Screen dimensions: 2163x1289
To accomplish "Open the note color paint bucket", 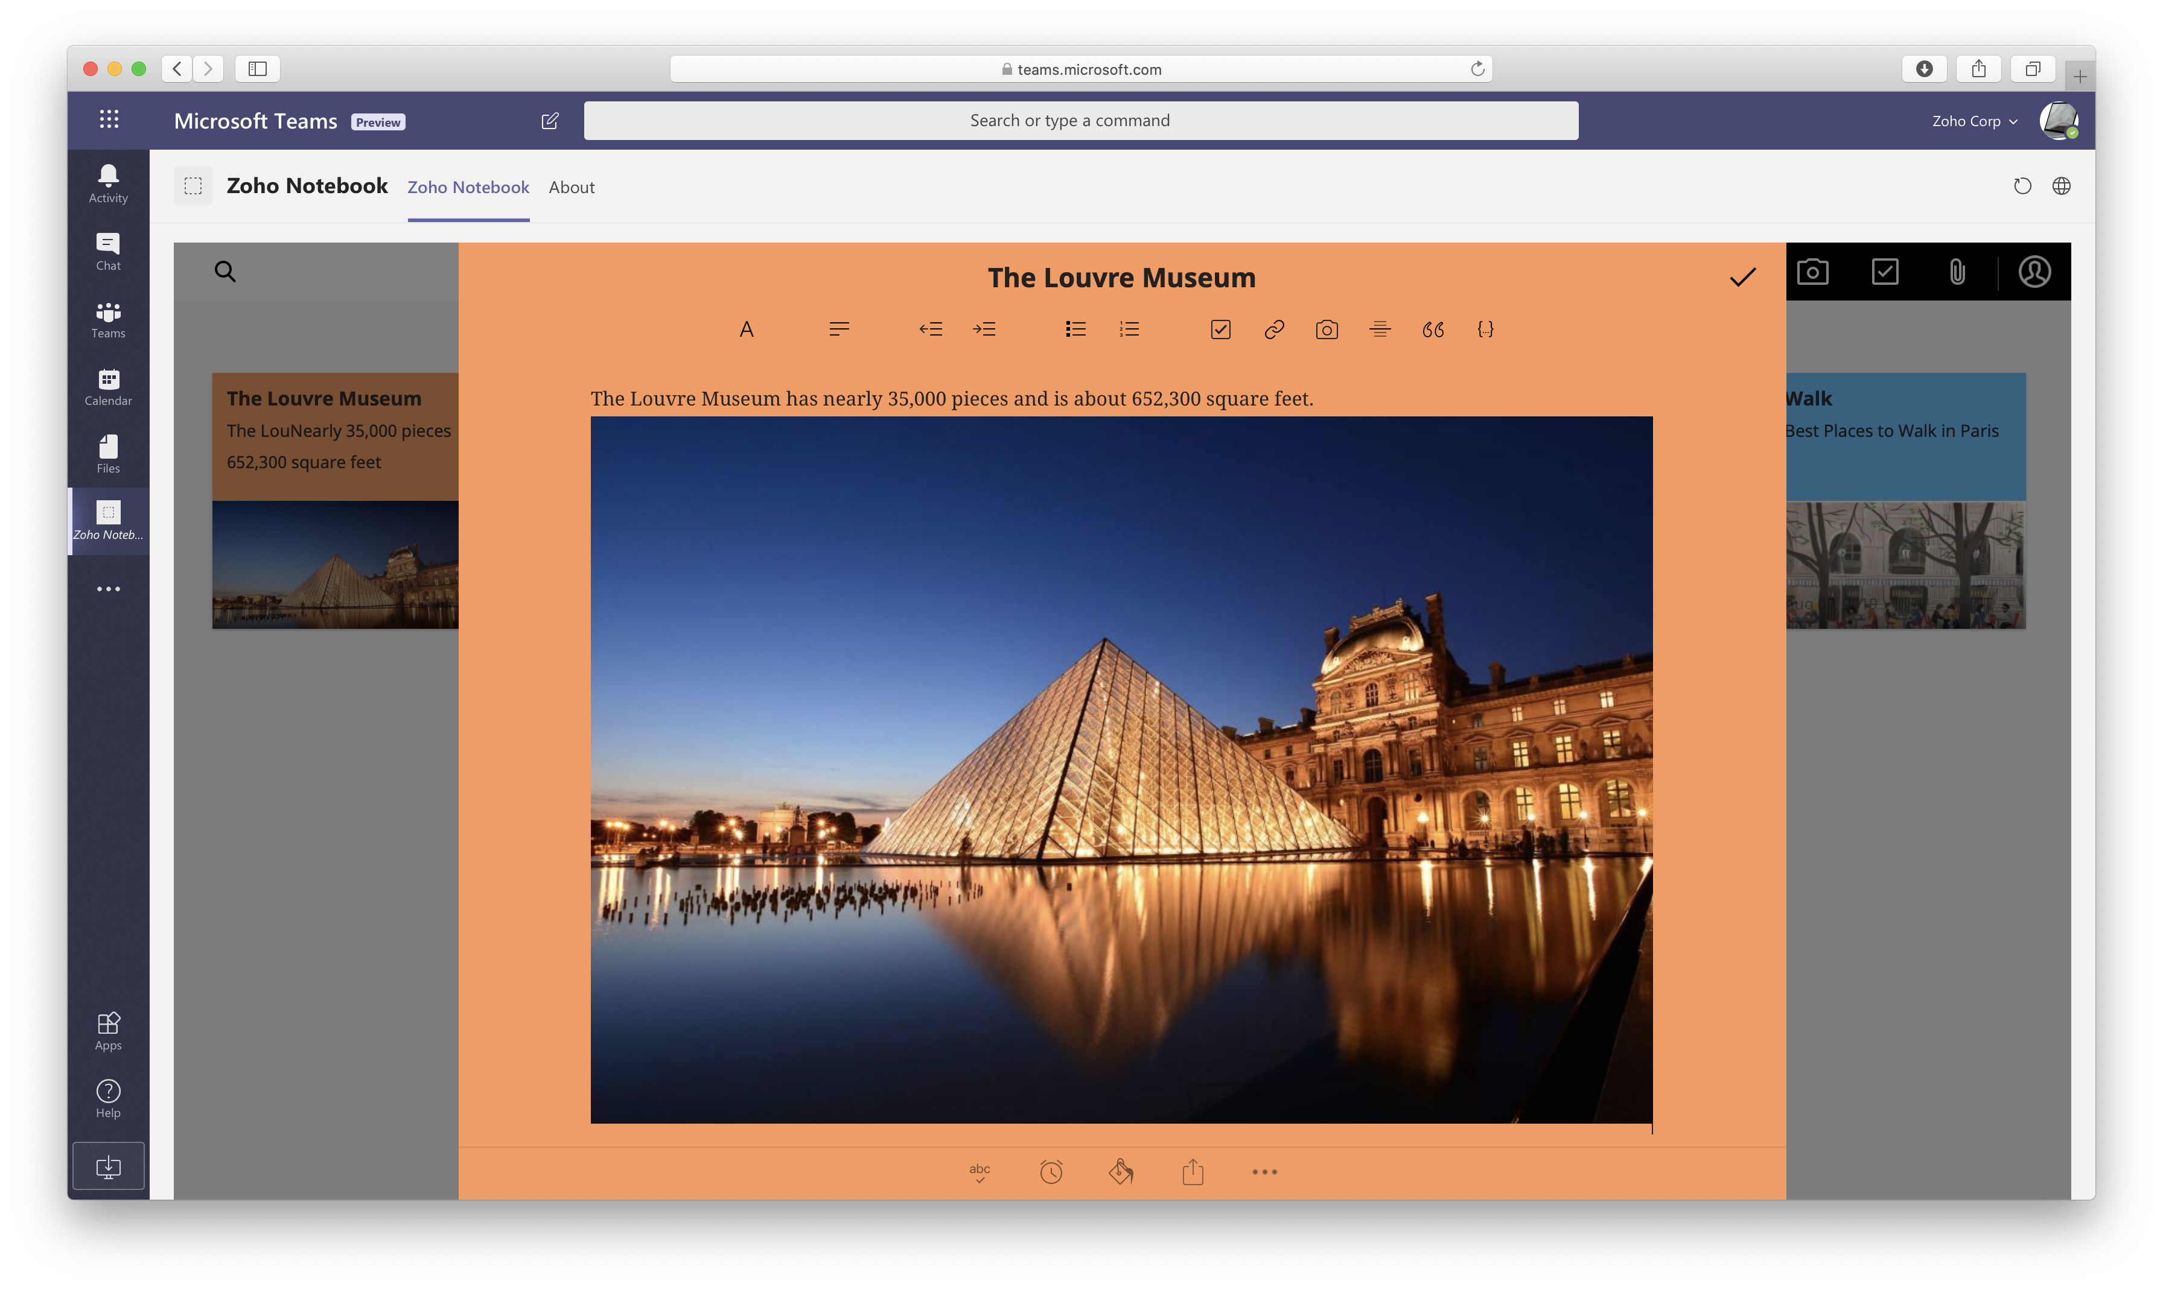I will [1121, 1172].
